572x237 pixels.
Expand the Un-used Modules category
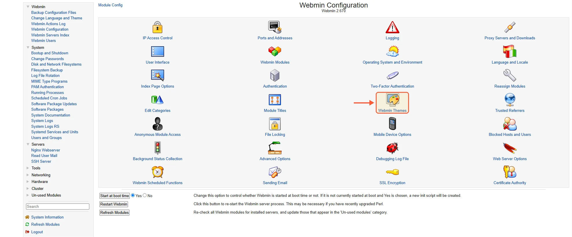pyautogui.click(x=28, y=195)
